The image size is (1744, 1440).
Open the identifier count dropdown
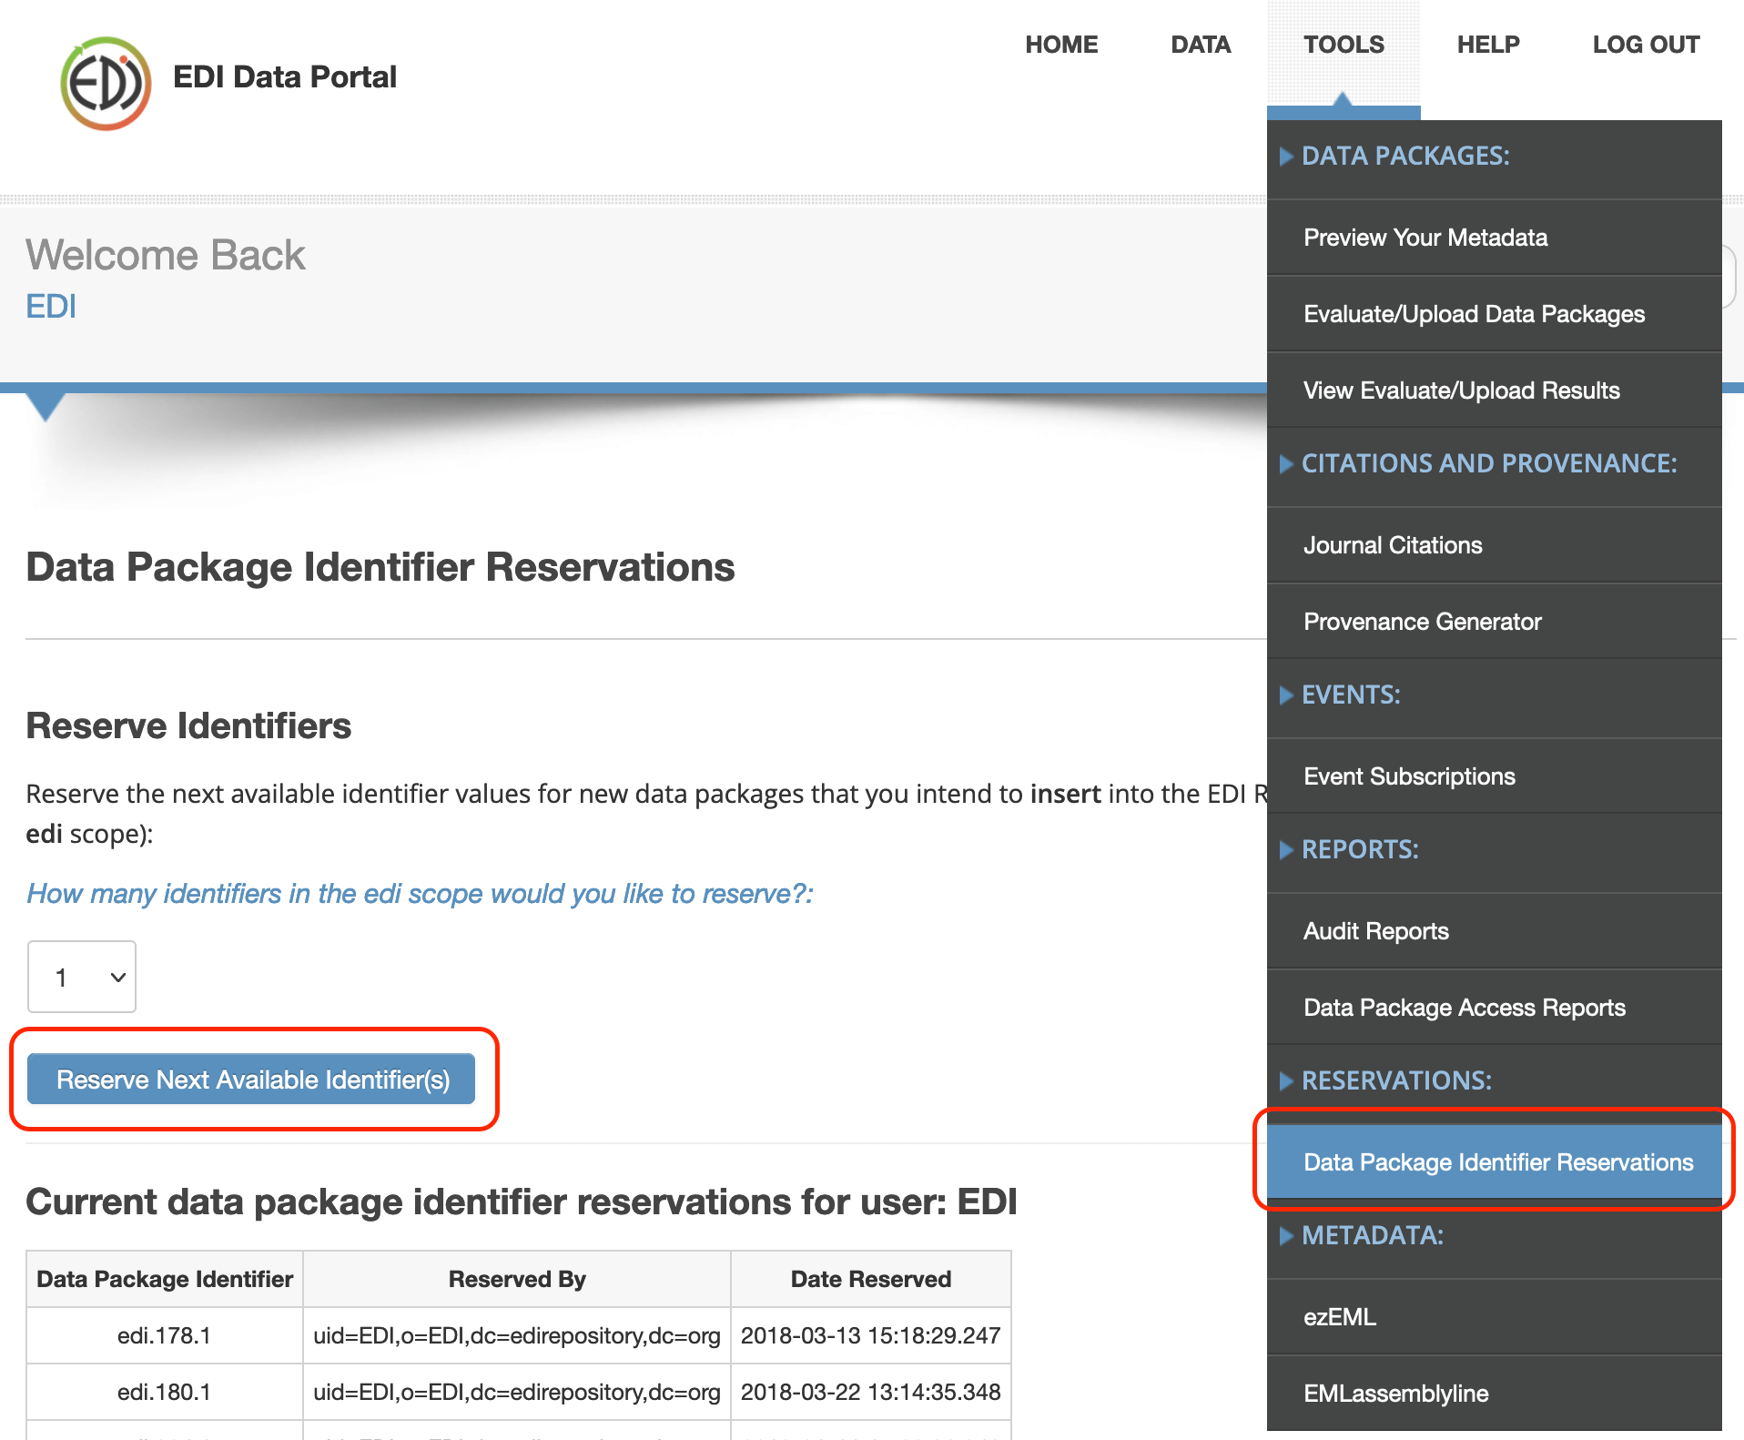click(82, 977)
